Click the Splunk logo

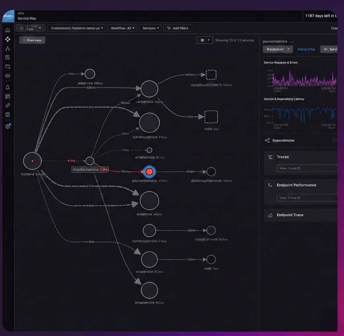pos(8,16)
